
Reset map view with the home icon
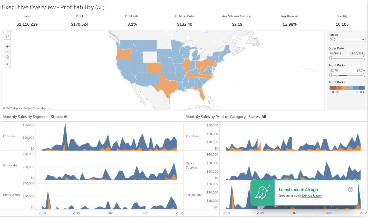pyautogui.click(x=7, y=57)
